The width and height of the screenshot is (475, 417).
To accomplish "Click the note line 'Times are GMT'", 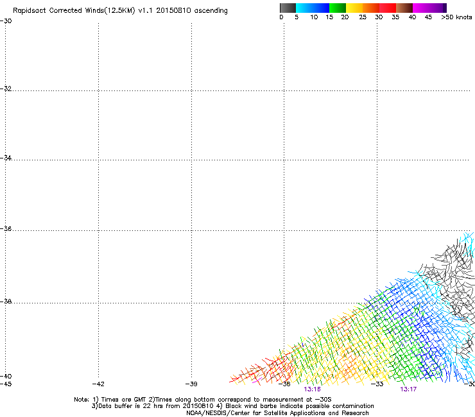I will click(124, 400).
